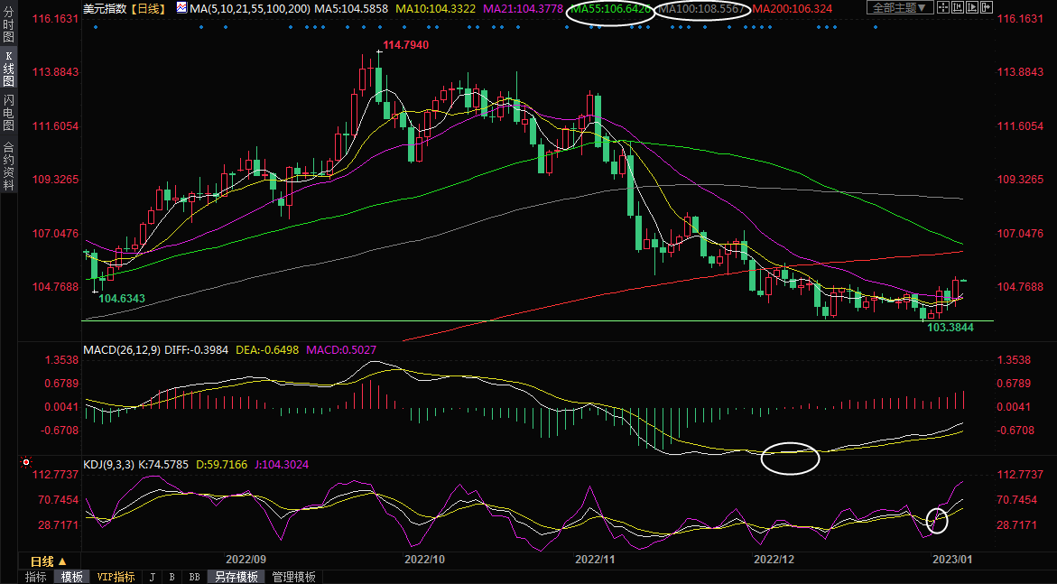This screenshot has height=584, width=1057.
Task: Switch to 分时图 view in sidebar
Action: pos(9,25)
